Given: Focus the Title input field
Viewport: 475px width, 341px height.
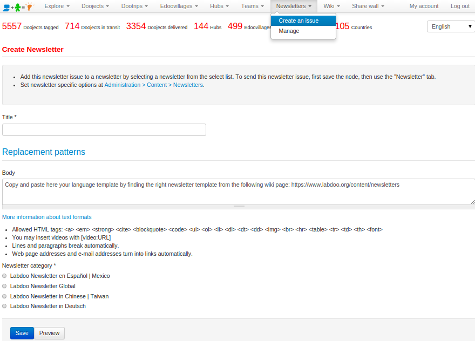Looking at the screenshot, I should [104, 129].
